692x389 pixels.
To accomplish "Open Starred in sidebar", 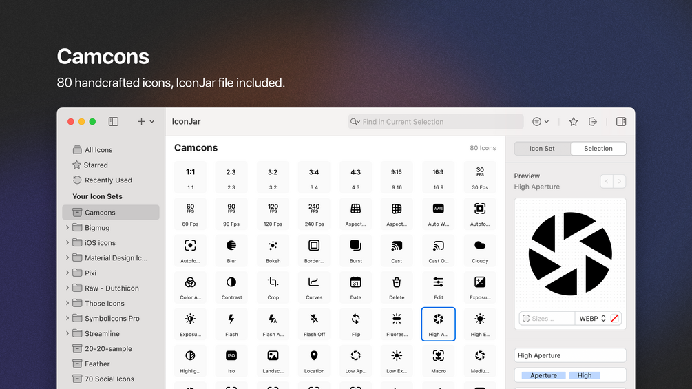I will coord(111,165).
